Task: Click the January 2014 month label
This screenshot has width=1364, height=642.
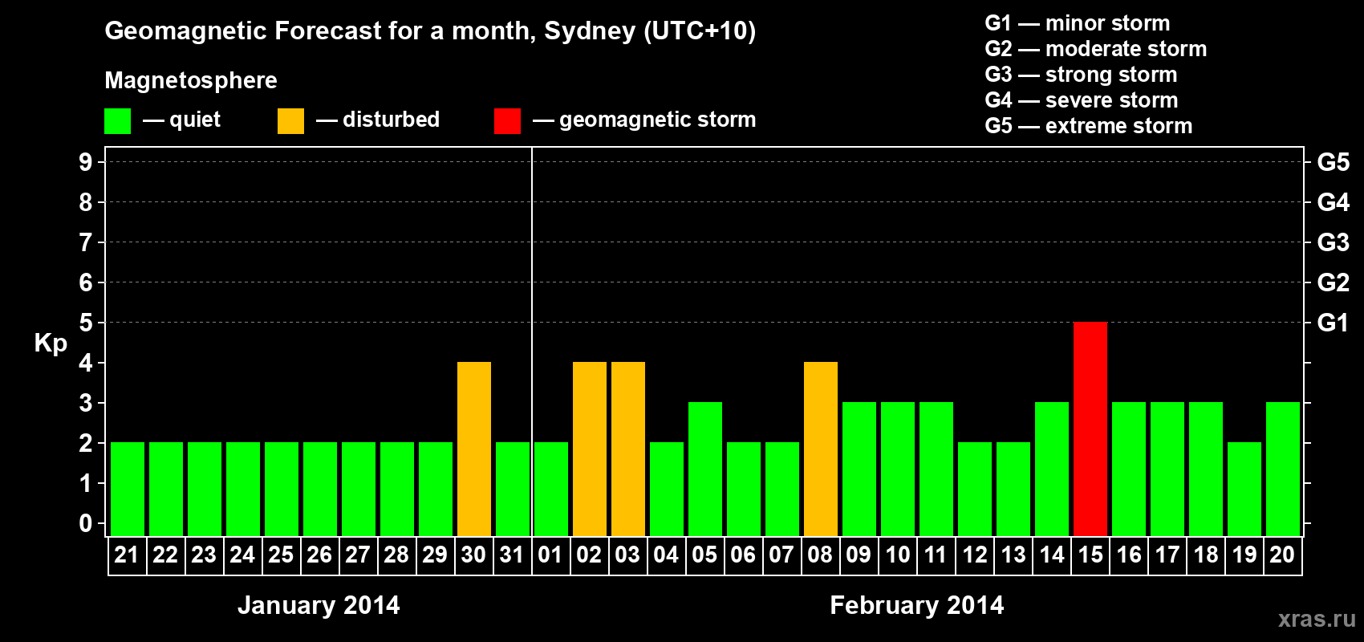Action: point(319,605)
